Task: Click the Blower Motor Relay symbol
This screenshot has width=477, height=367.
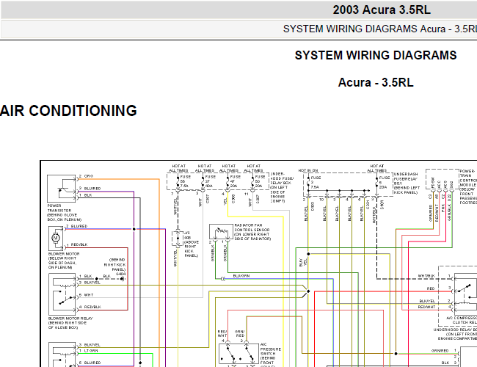Action: coord(62,294)
